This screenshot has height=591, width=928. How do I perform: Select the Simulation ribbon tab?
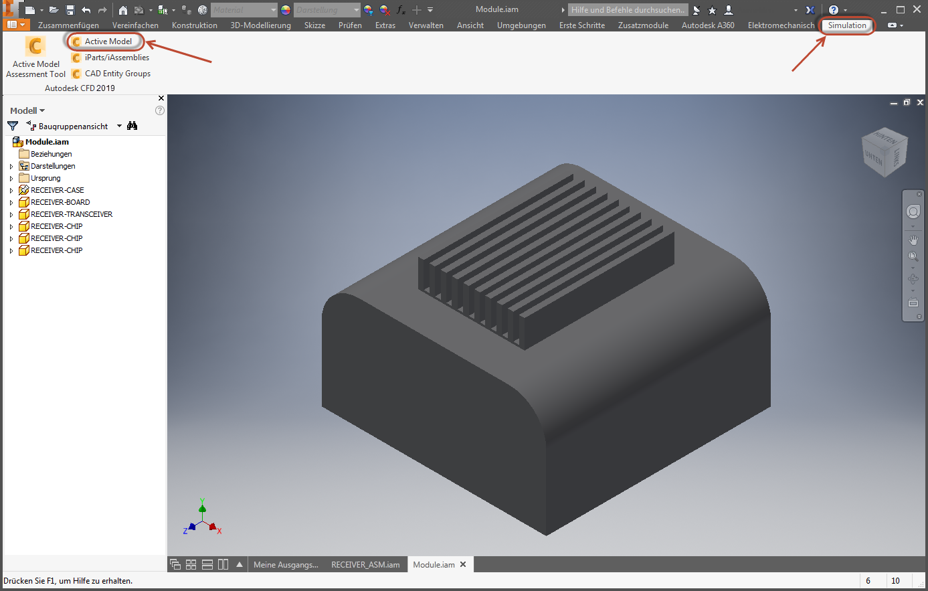pos(847,25)
